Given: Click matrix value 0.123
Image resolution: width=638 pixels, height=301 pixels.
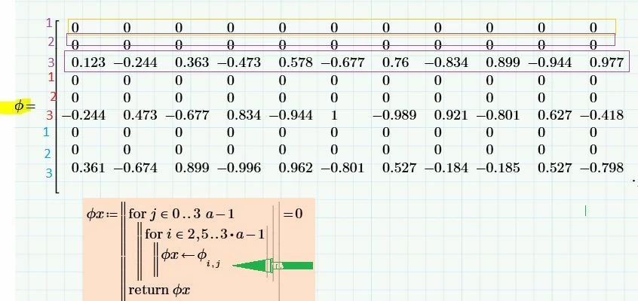Looking at the screenshot, I should (x=88, y=62).
